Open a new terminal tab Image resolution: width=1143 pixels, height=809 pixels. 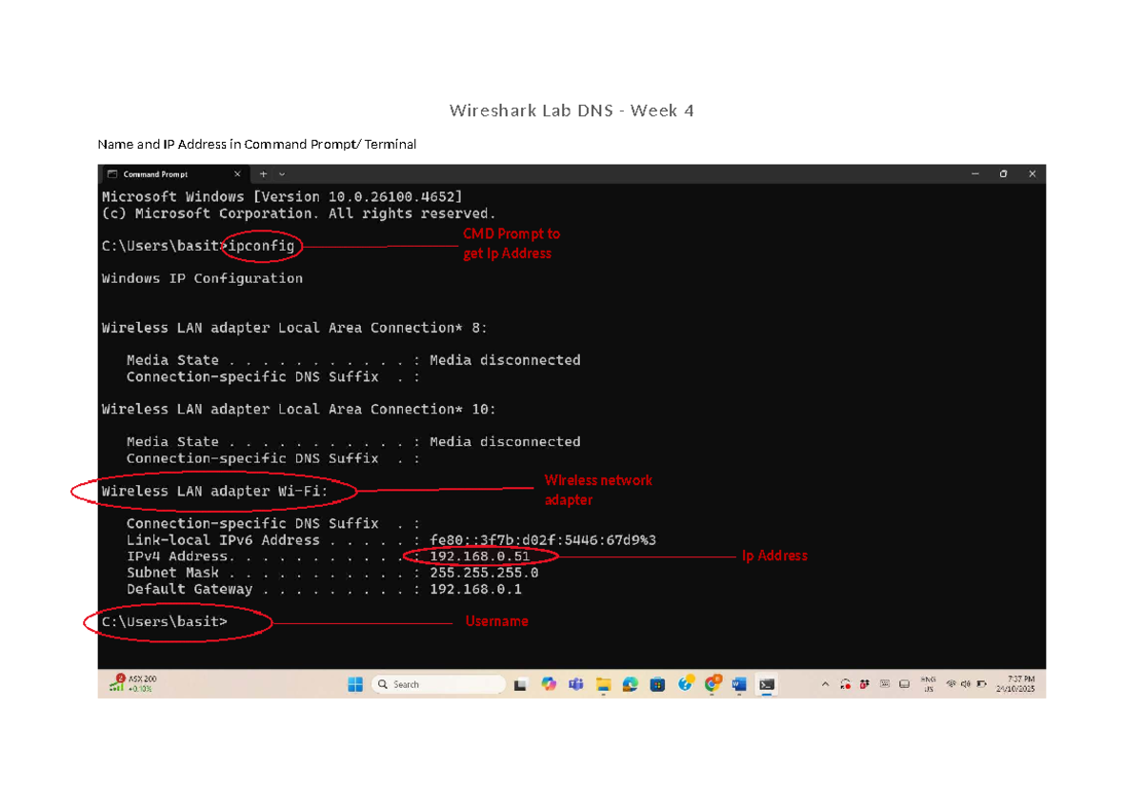pos(264,174)
